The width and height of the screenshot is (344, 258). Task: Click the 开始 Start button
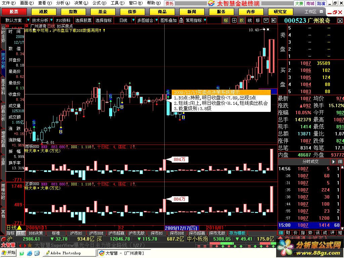[9, 253]
